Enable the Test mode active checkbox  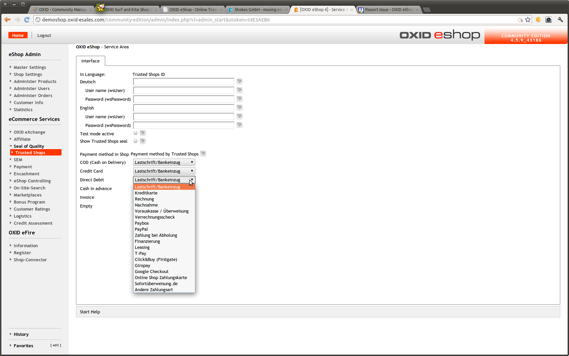click(x=136, y=133)
